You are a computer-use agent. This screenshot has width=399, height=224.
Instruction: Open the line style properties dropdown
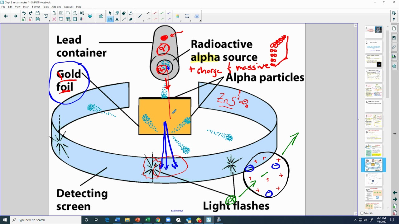[187, 16]
